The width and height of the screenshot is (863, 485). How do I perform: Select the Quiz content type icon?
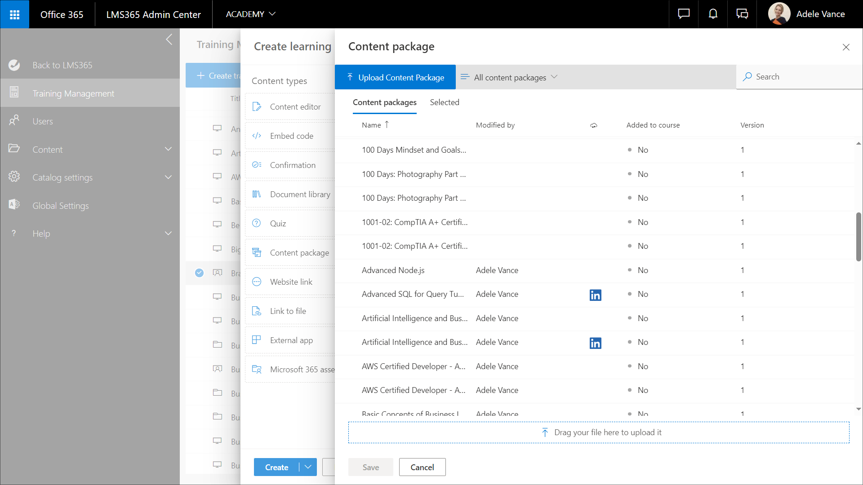pos(257,223)
